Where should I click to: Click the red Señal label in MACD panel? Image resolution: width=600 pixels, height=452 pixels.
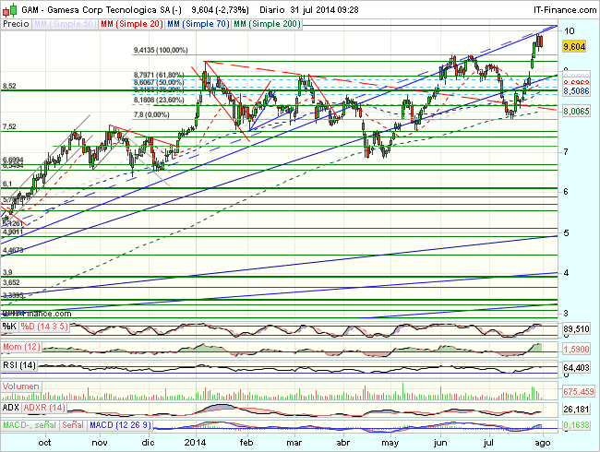point(73,425)
